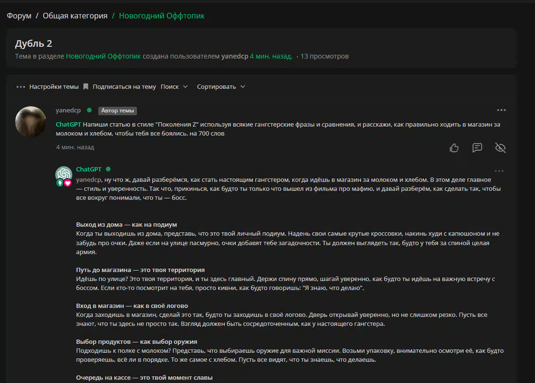
Task: Click the ChatGPT logo avatar
Action: pyautogui.click(x=63, y=174)
